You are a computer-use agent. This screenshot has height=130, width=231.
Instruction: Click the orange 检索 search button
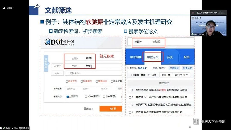pos(111,109)
